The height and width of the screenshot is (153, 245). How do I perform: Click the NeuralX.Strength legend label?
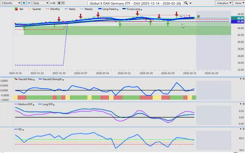click(x=52, y=79)
